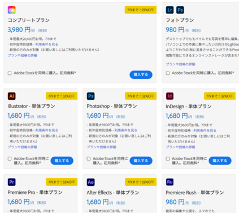This screenshot has height=213, width=239.
Task: Click the Illustrator - 単体プラン title
Action: (31, 106)
